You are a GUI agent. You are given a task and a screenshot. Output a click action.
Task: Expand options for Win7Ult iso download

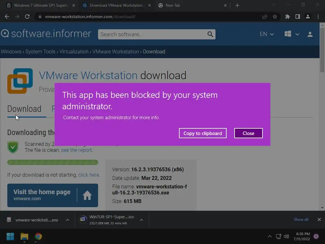[141, 220]
